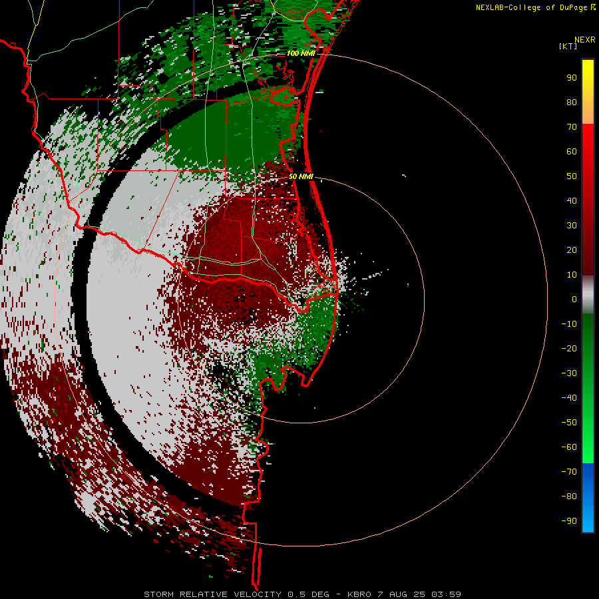
Task: Click the 50 NMI range ring label
Action: click(301, 176)
